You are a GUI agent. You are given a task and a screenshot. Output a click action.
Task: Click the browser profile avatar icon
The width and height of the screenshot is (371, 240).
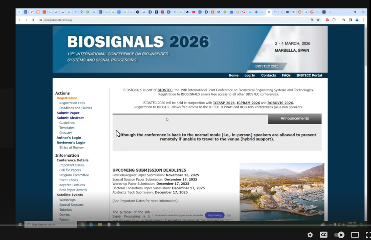point(357,20)
